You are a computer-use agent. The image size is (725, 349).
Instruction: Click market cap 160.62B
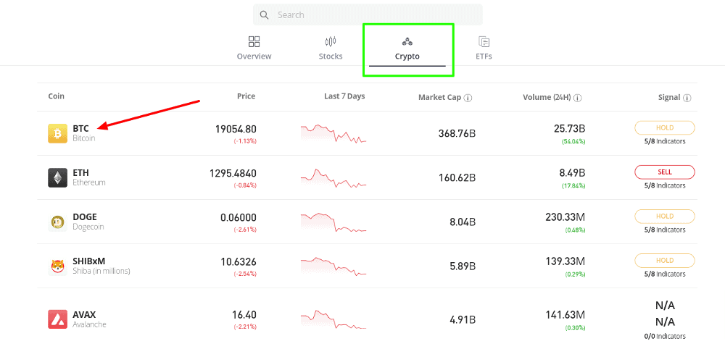point(457,178)
